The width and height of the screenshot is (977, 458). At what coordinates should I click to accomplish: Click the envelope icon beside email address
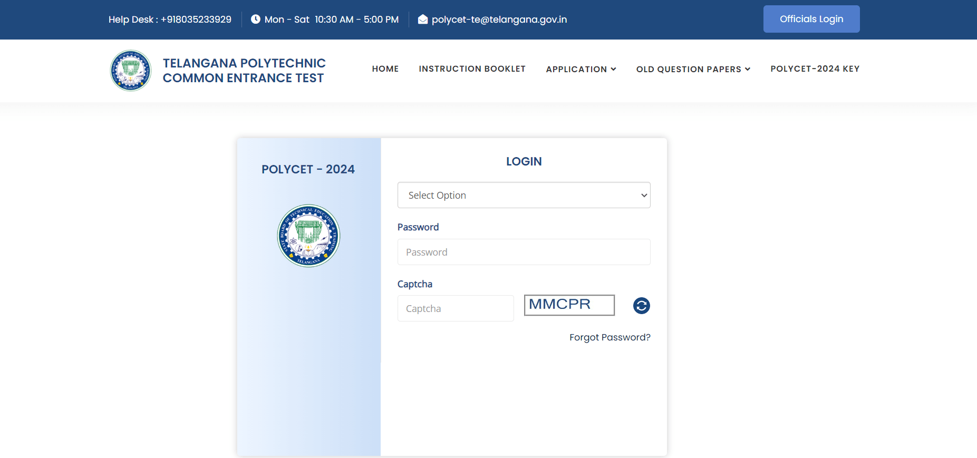click(423, 20)
